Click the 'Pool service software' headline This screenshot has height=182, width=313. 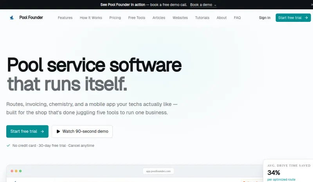pos(94,65)
